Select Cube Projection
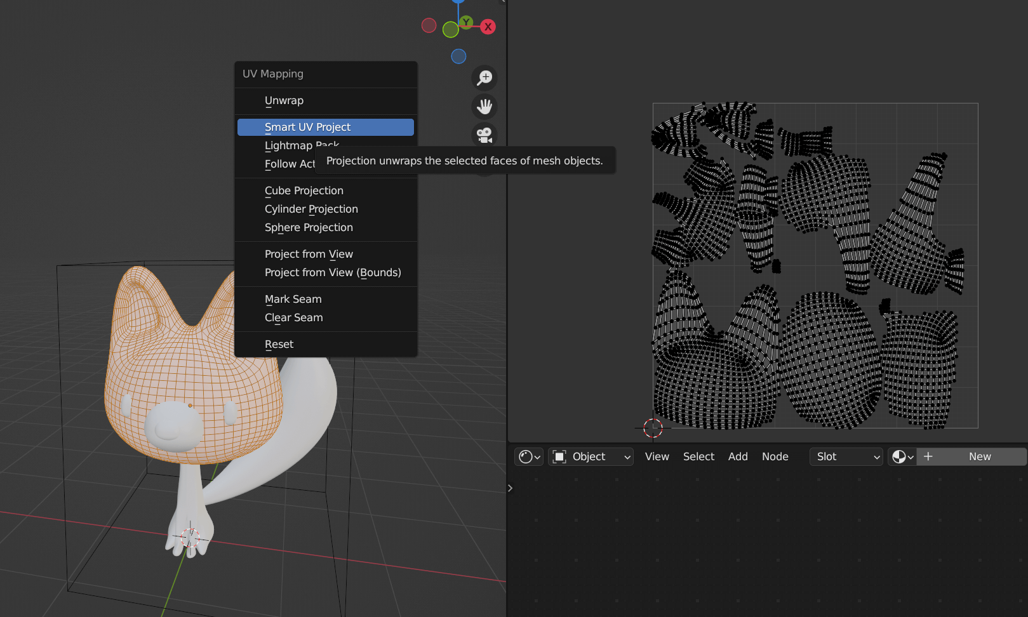Viewport: 1028px width, 617px height. pyautogui.click(x=326, y=190)
